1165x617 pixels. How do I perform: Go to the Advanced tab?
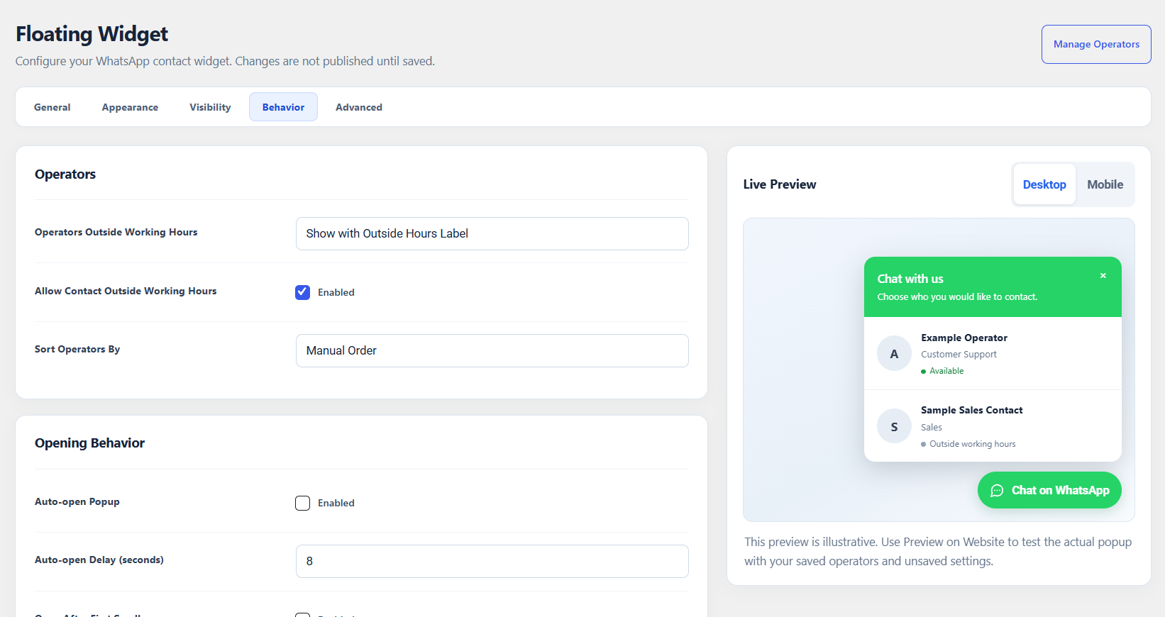(x=359, y=107)
